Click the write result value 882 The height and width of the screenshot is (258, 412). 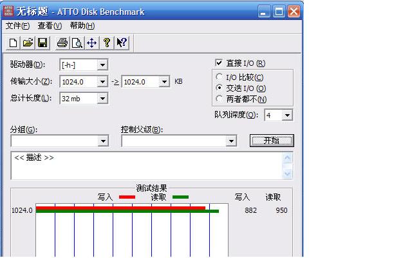coord(250,210)
